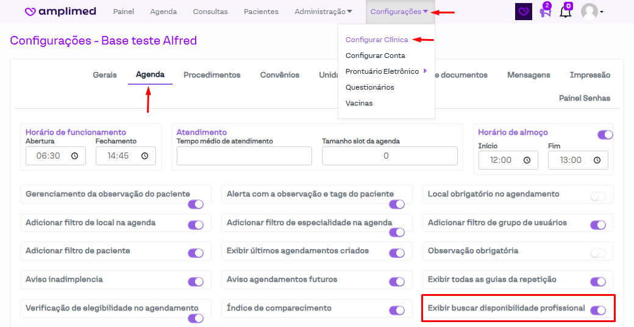
Task: Collapse the Configurações dropdown
Action: (399, 12)
